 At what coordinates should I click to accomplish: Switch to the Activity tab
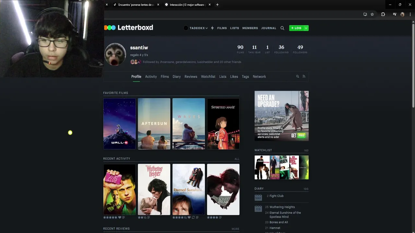coord(151,77)
